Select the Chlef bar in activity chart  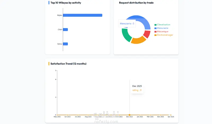click(65, 30)
